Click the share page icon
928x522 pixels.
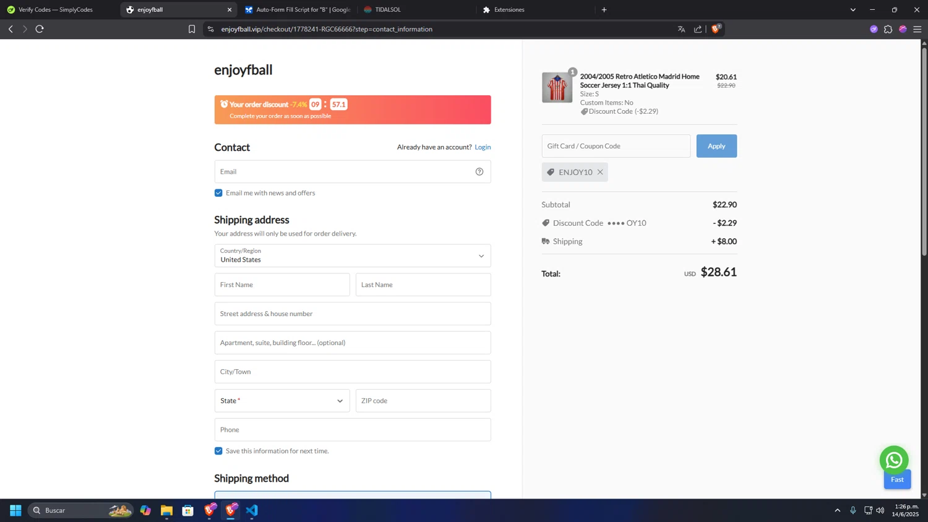click(x=698, y=29)
